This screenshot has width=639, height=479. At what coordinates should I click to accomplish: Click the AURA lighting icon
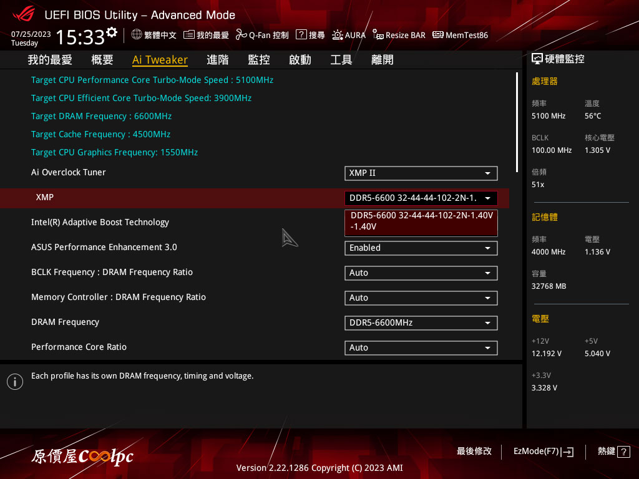point(337,35)
